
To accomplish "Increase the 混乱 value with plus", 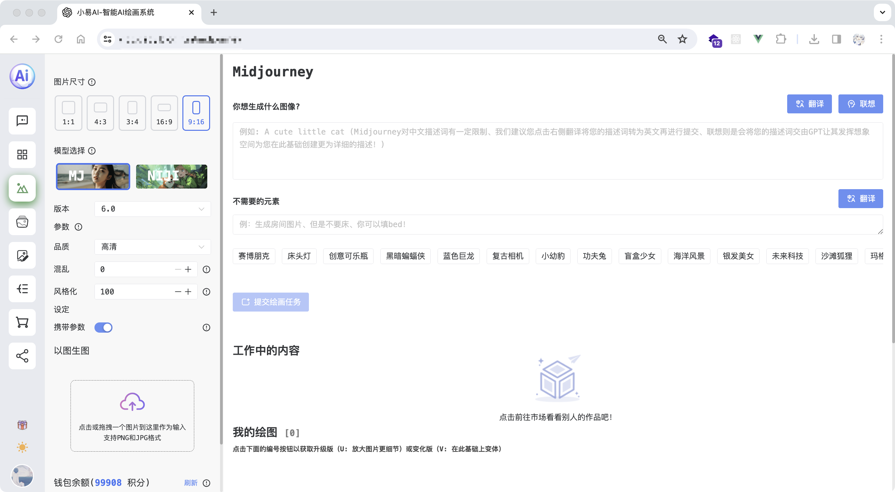I will [188, 269].
